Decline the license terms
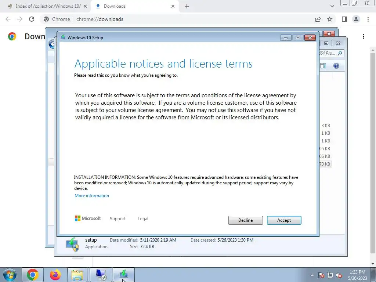Image resolution: width=376 pixels, height=282 pixels. pyautogui.click(x=245, y=220)
